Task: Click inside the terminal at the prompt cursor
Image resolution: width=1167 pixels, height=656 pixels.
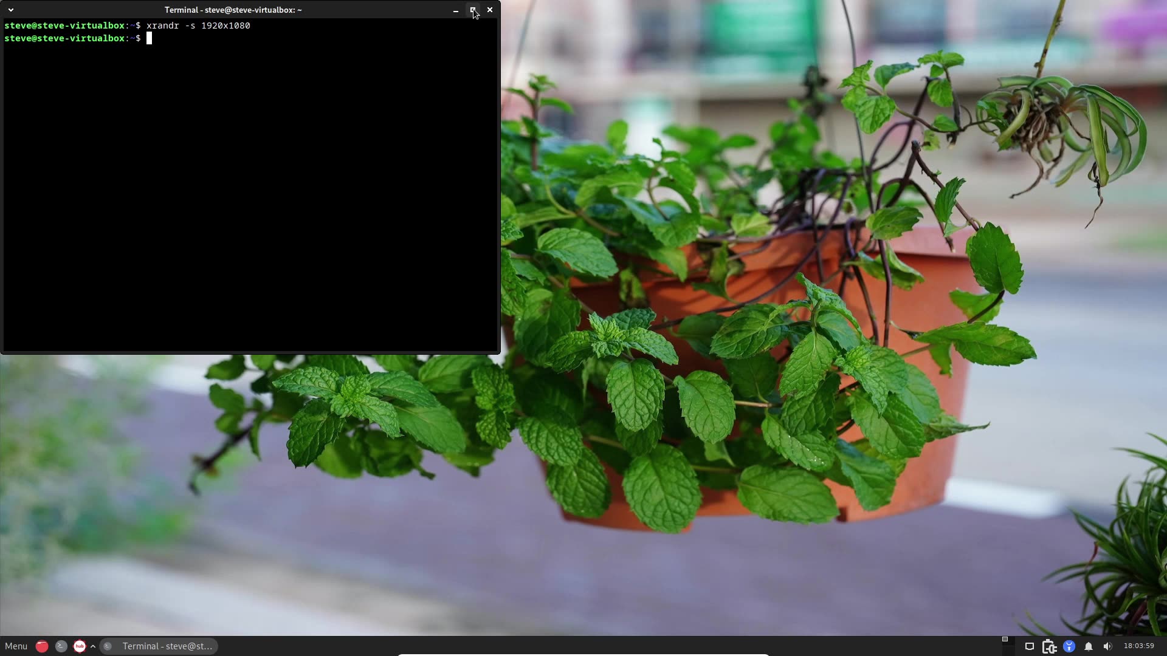Action: (150, 38)
